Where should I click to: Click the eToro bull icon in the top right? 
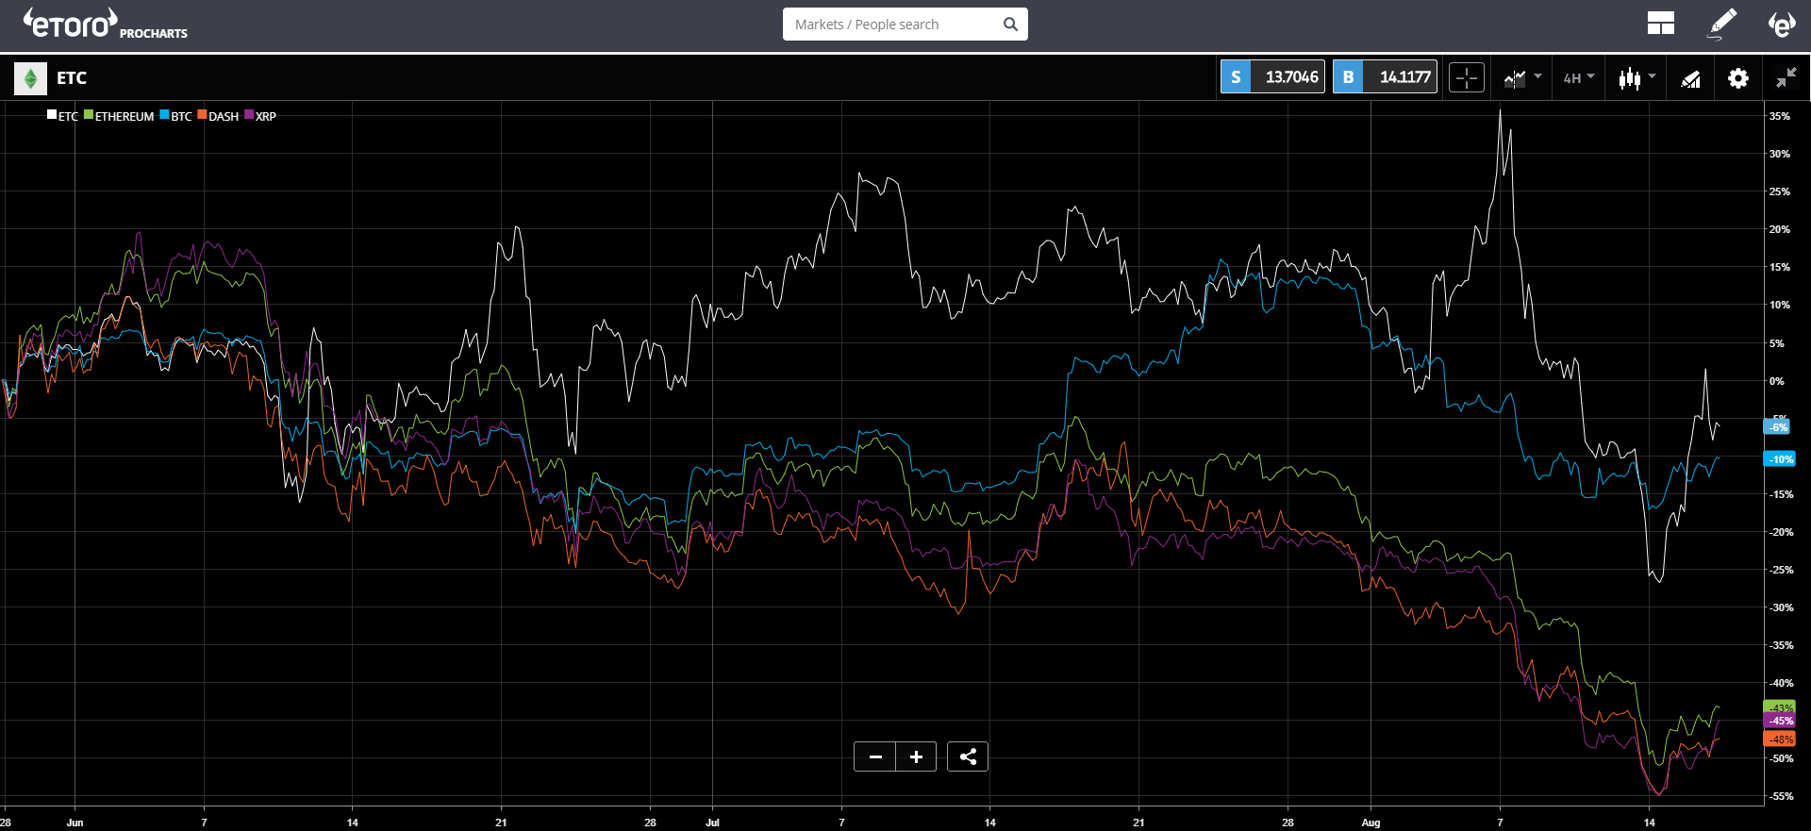click(1781, 24)
